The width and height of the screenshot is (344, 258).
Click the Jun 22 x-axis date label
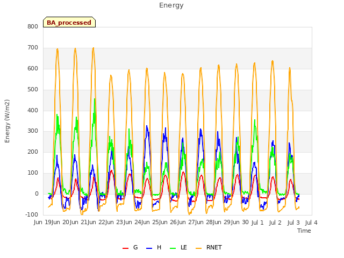coord(96,223)
